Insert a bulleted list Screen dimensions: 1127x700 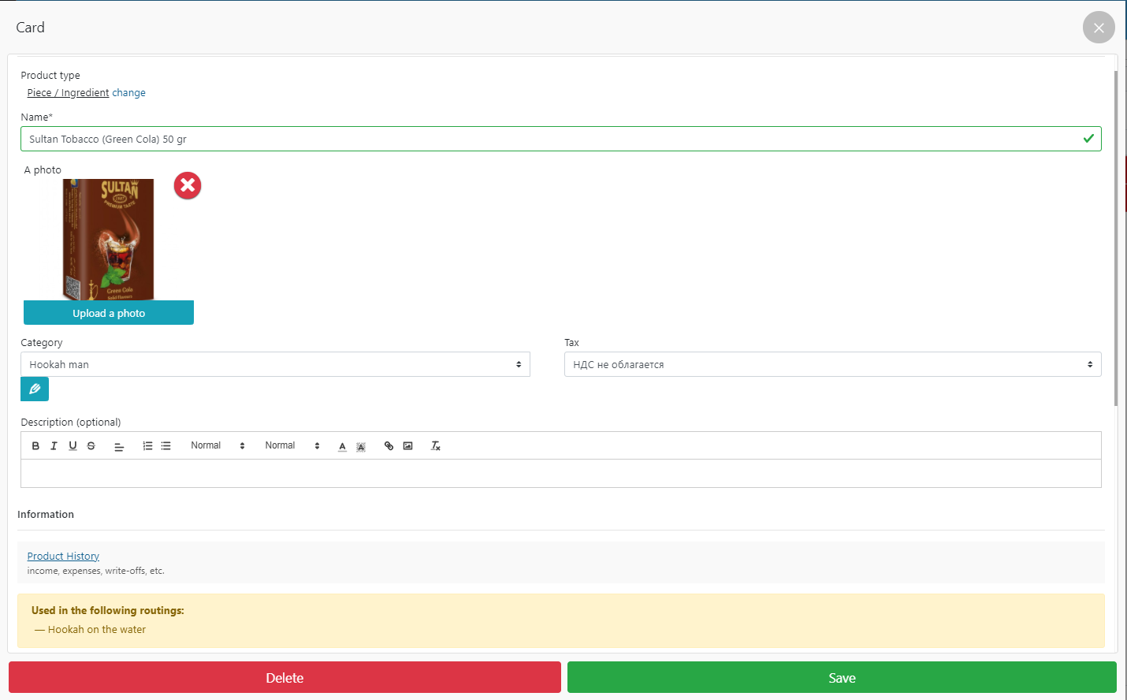pos(166,446)
